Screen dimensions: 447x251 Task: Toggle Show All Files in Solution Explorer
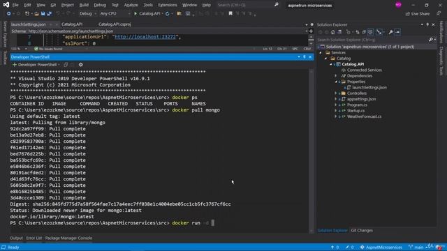(370, 32)
